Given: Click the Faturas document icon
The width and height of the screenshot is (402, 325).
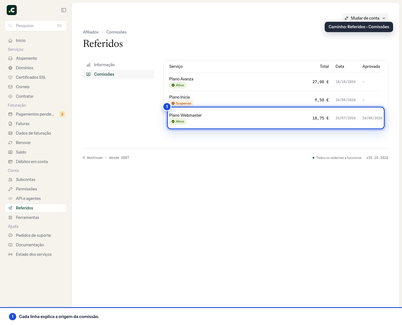Looking at the screenshot, I should pyautogui.click(x=10, y=124).
